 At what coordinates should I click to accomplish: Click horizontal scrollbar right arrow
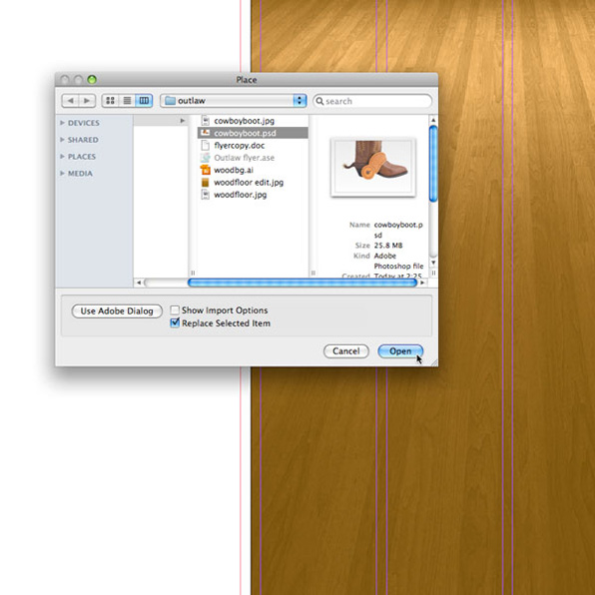coord(422,283)
